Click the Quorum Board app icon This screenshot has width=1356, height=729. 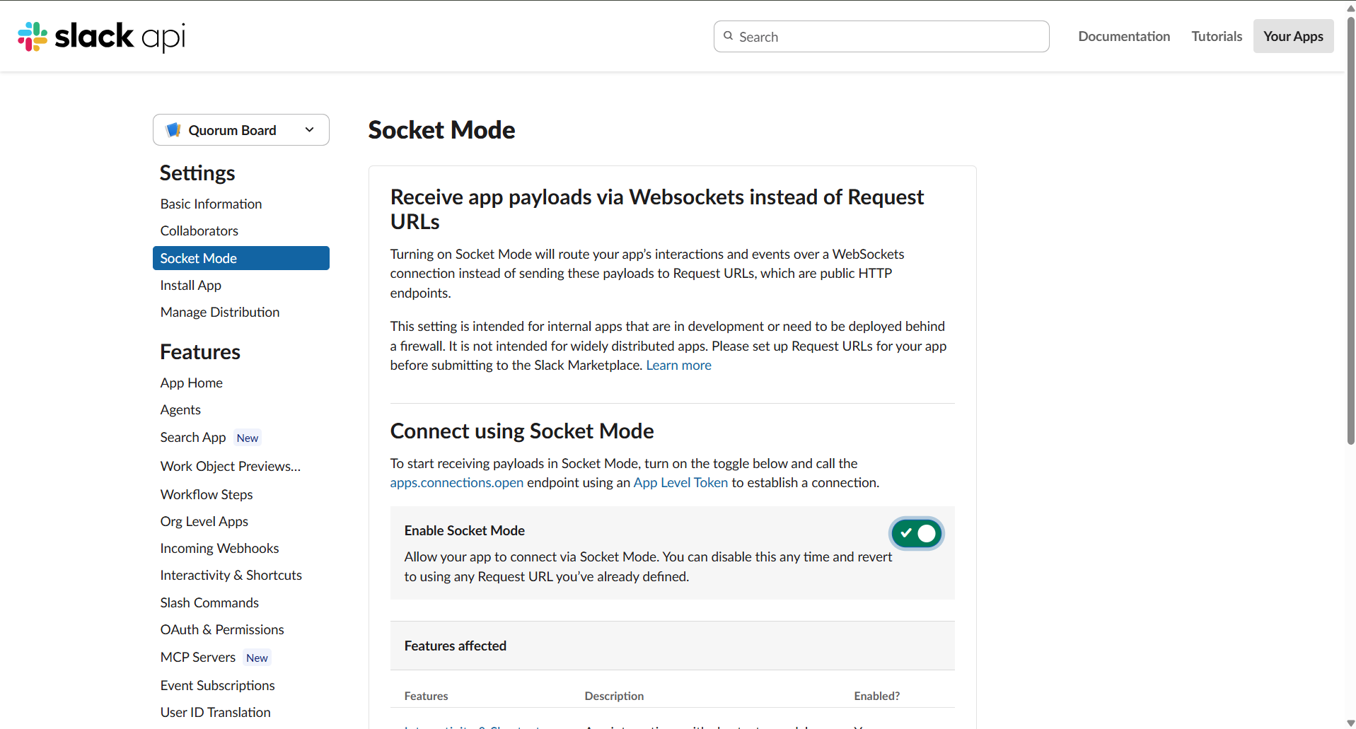pos(173,130)
